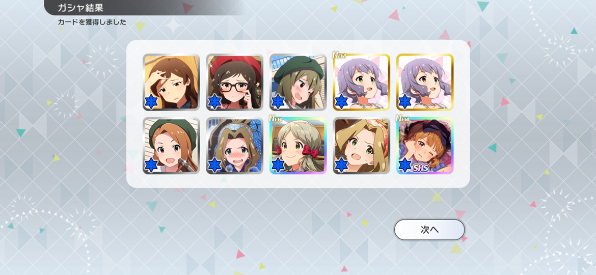The image size is (596, 275).
Task: Open the card with glasses and red beret
Action: [x=234, y=82]
